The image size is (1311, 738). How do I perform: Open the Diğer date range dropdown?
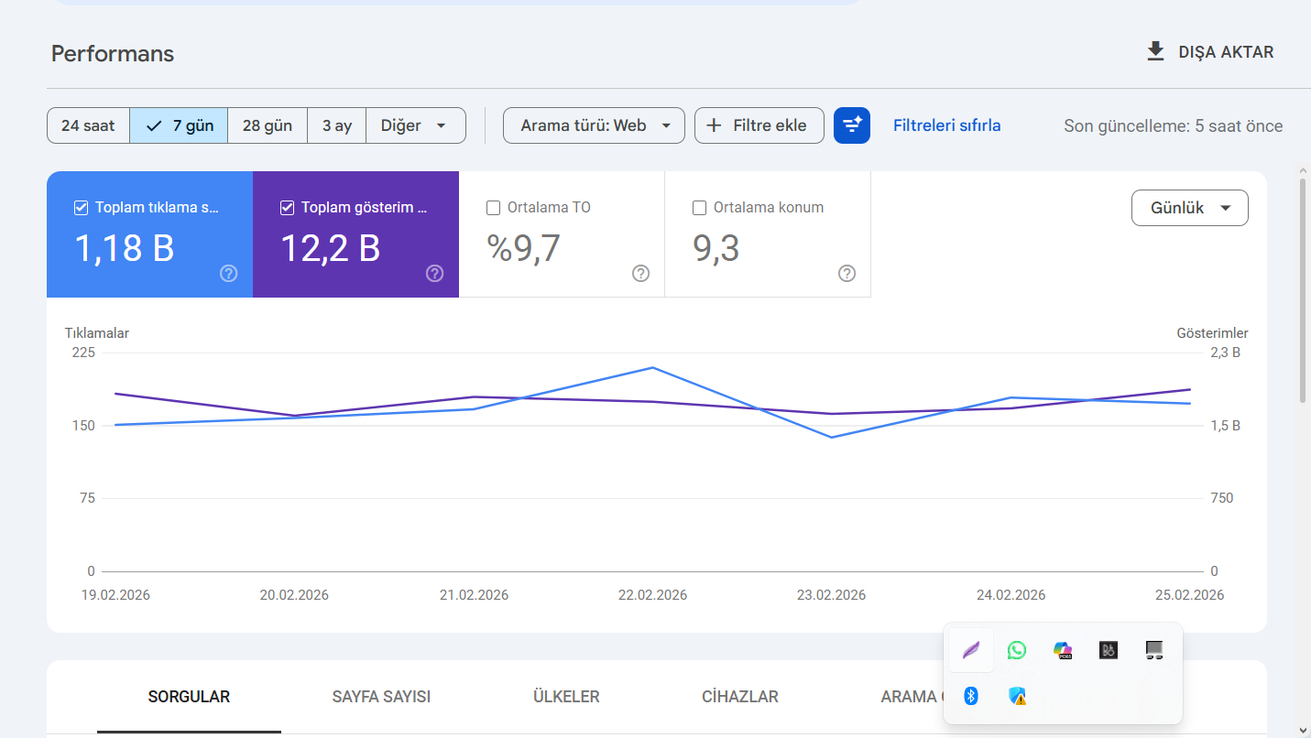(x=415, y=125)
